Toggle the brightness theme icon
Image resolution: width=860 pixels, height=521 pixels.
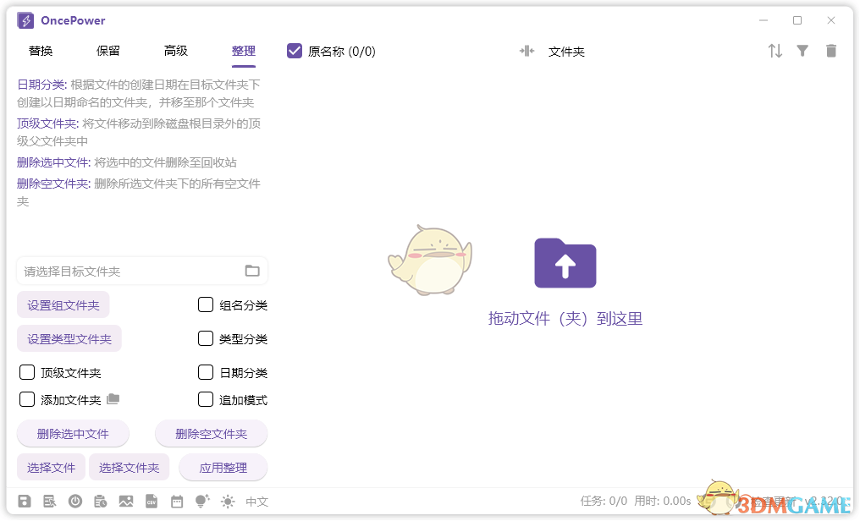pyautogui.click(x=227, y=501)
